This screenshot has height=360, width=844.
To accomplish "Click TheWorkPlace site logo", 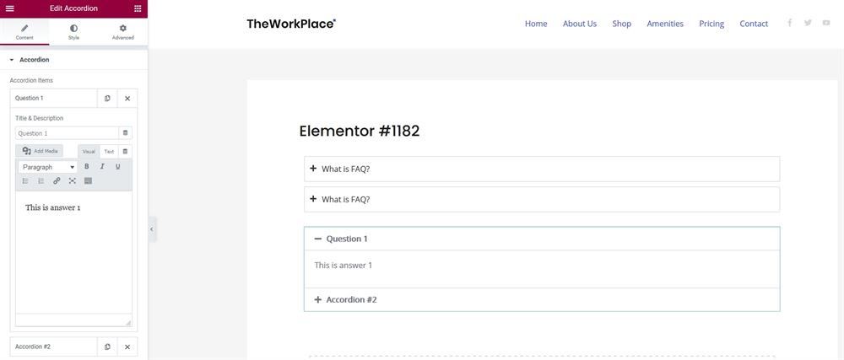I will click(291, 24).
